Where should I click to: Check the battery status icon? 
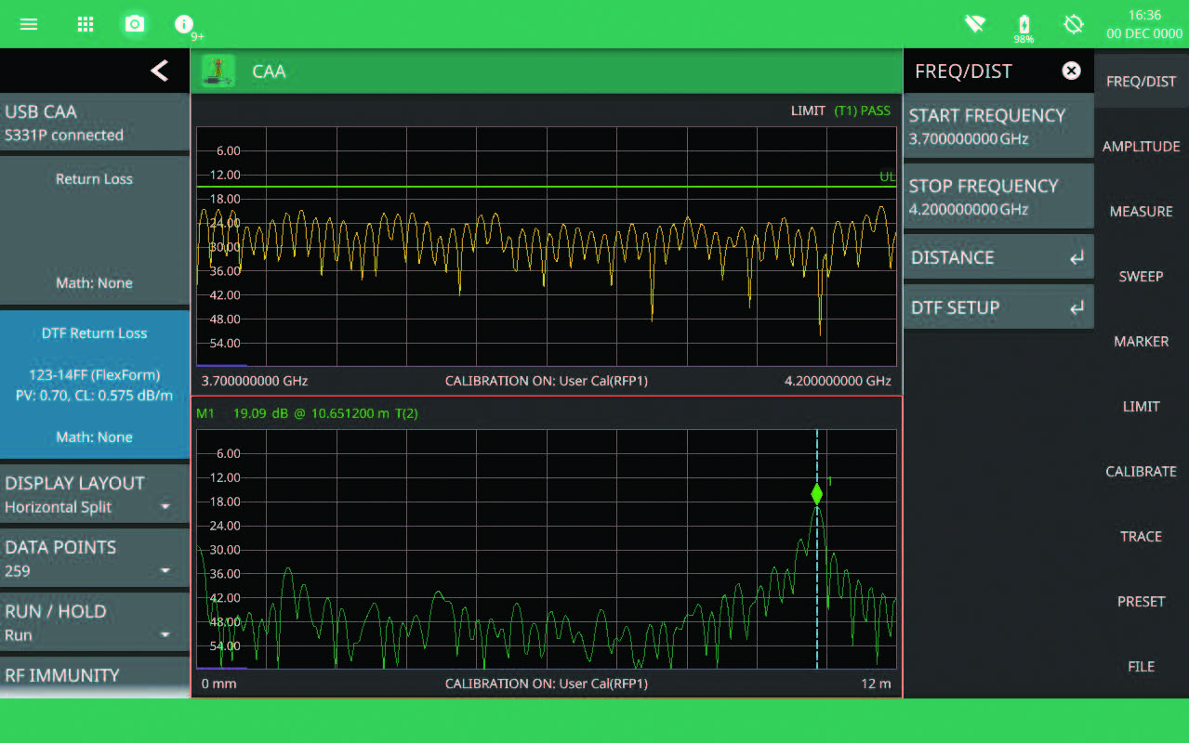point(1024,25)
